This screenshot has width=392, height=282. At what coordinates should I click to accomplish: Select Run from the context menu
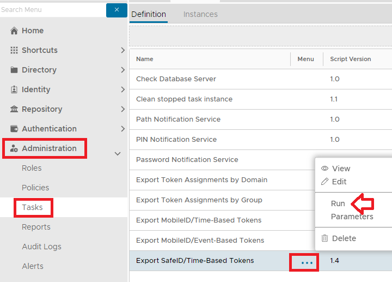click(x=338, y=203)
